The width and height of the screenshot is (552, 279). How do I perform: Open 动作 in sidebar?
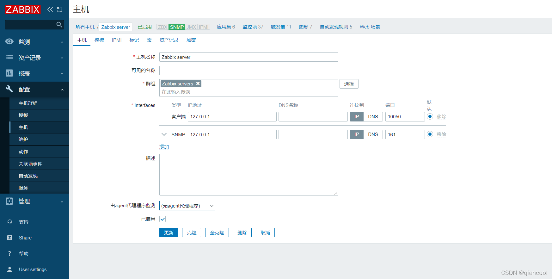coord(39,152)
